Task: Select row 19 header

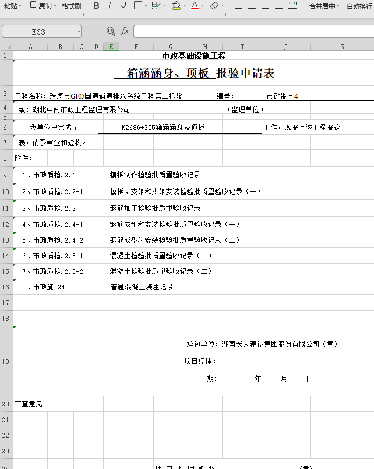Action: (6, 361)
